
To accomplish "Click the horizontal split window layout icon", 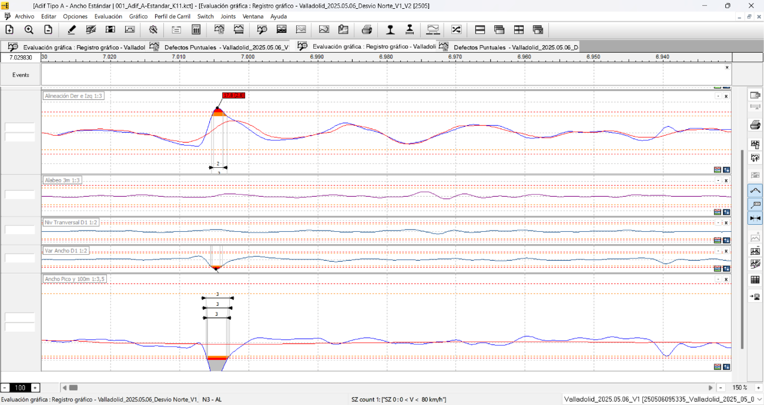I will 480,29.
